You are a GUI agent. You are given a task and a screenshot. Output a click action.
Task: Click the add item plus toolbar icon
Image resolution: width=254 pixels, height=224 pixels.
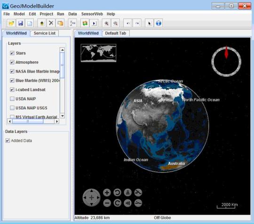[42, 23]
